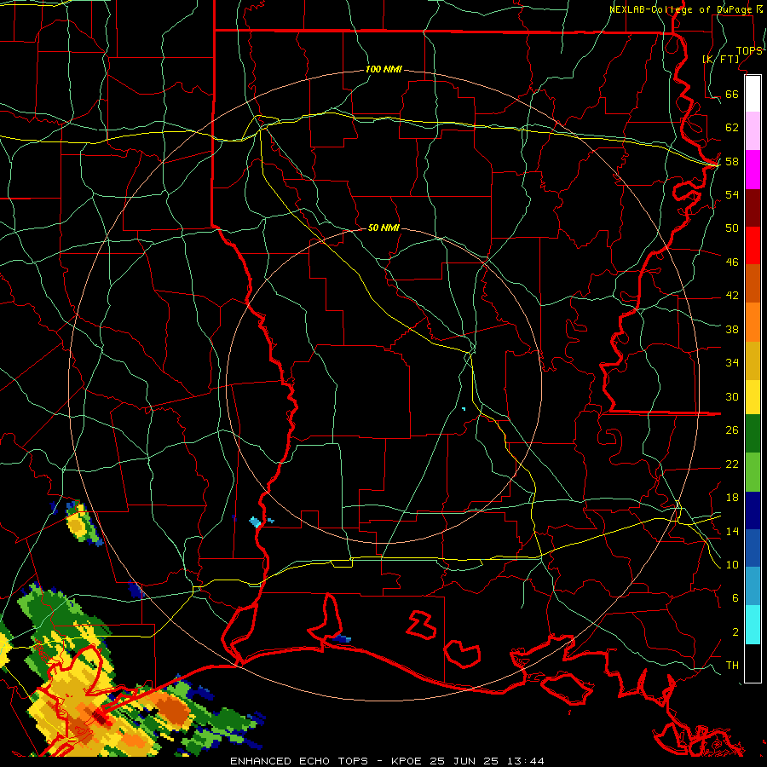This screenshot has width=767, height=767.
Task: Click the "62" legend value
Action: pos(732,128)
